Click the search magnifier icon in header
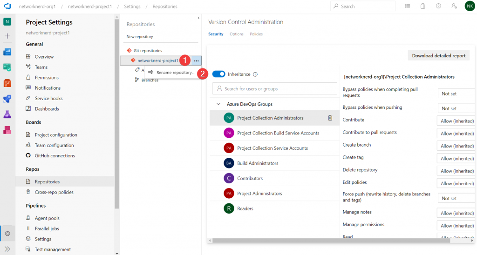The height and width of the screenshot is (255, 477). [x=336, y=6]
